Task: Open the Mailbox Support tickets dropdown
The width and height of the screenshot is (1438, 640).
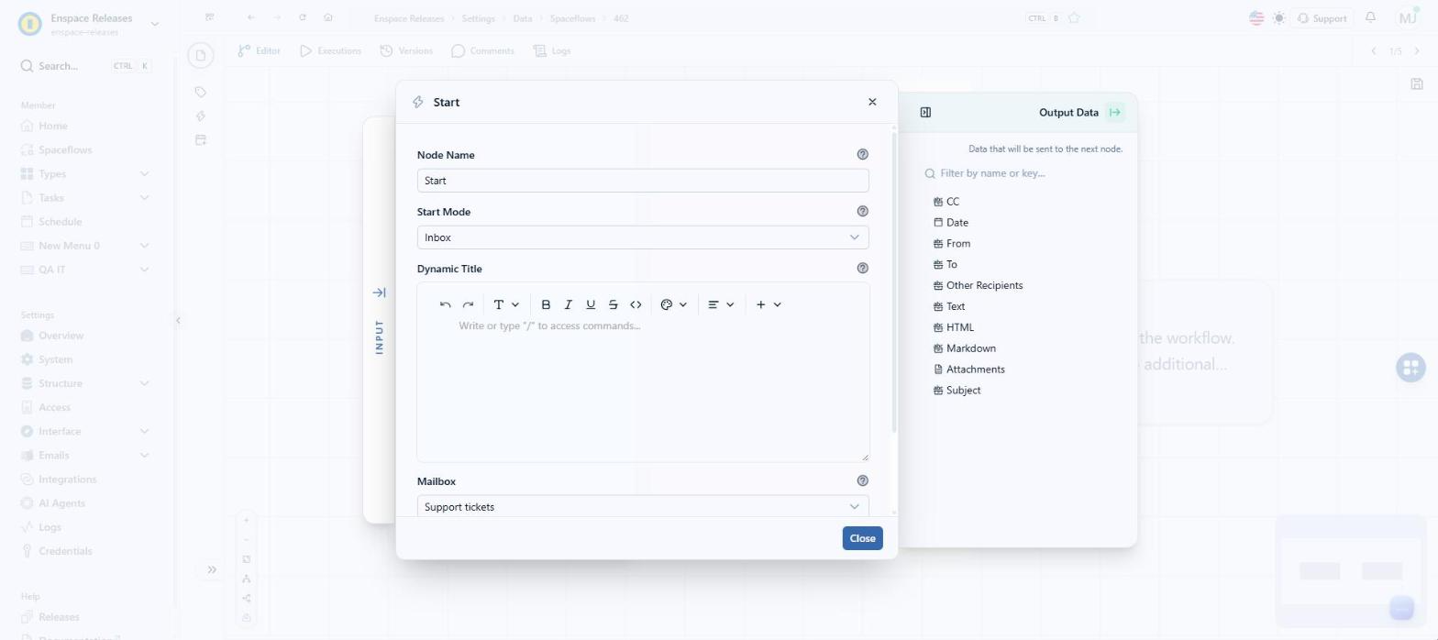Action: tap(643, 506)
